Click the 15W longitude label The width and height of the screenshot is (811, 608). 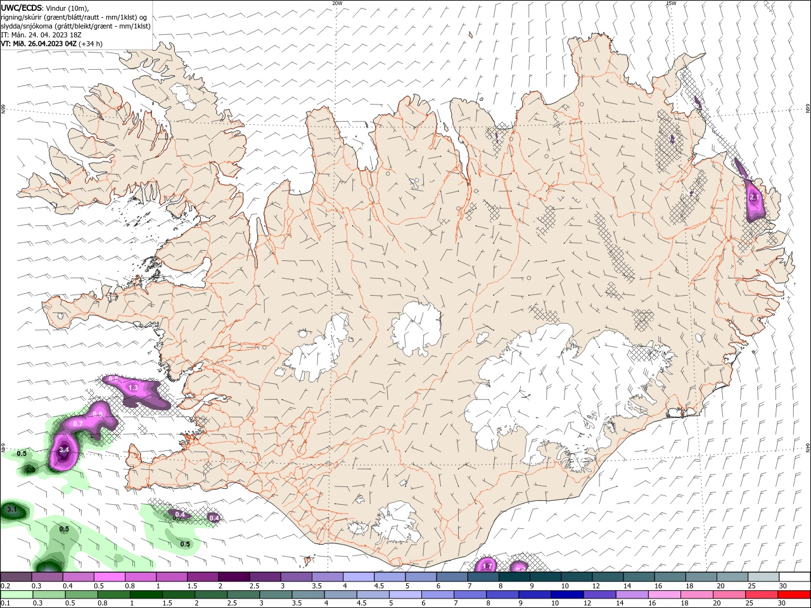click(671, 3)
